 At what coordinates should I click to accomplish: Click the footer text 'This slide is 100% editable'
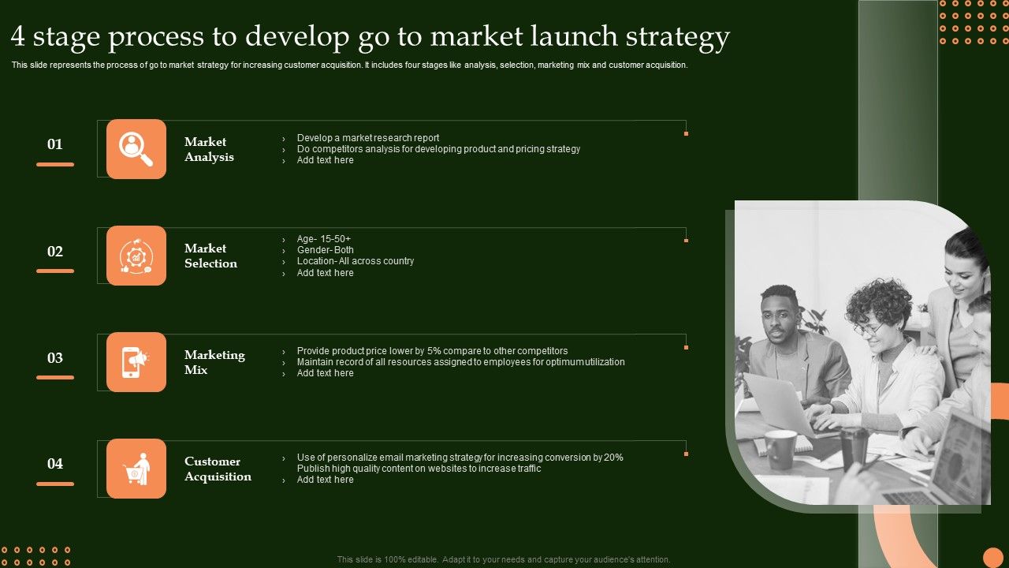pos(504,559)
